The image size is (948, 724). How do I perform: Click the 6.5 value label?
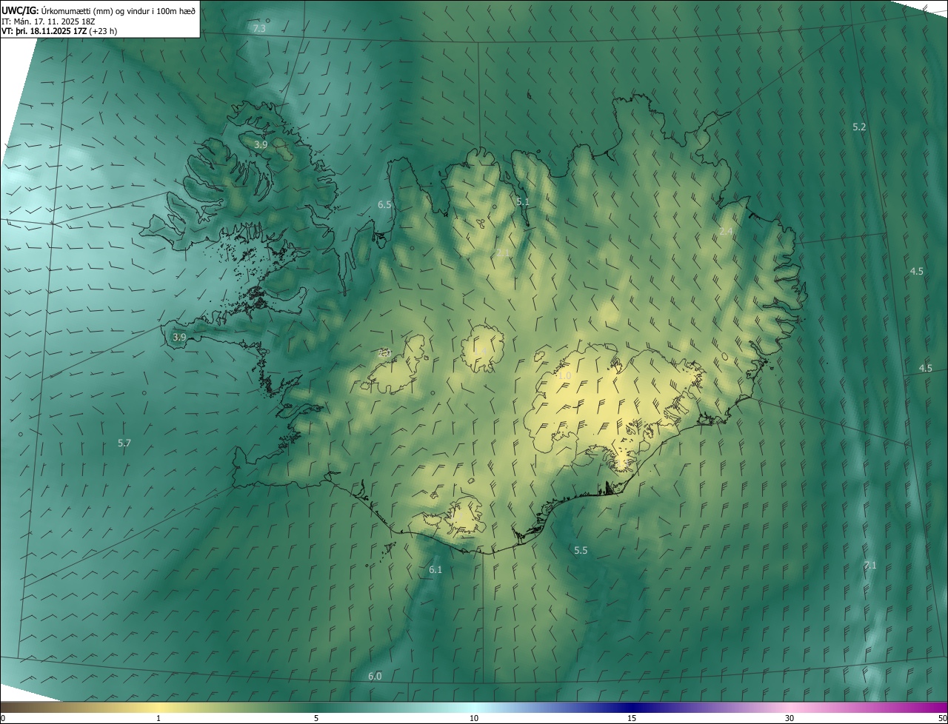384,204
